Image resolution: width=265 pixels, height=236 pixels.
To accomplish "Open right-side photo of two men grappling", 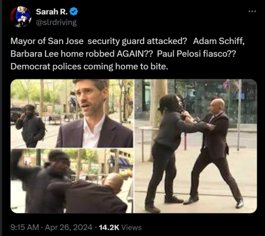I will pos(196,146).
